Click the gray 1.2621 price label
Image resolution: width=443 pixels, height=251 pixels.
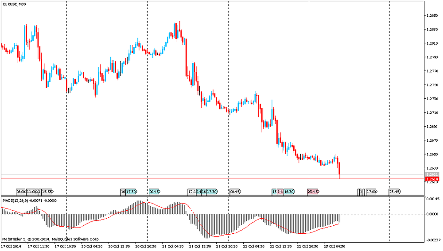point(432,174)
